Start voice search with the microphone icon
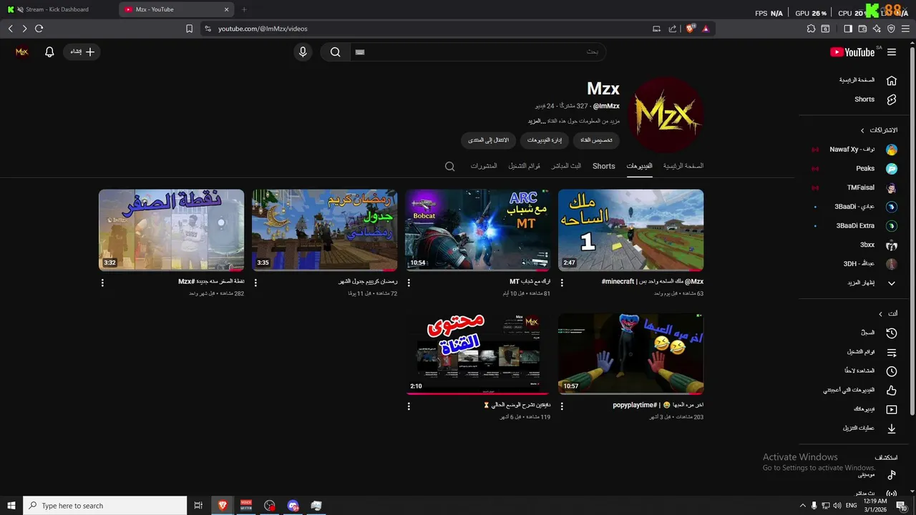This screenshot has height=515, width=916. [303, 52]
